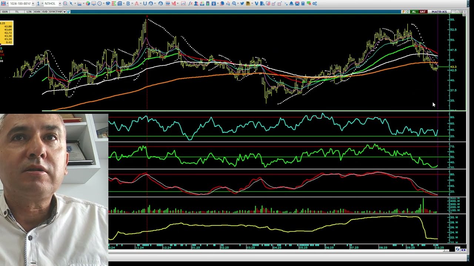Click the MATRIKS logo label

pyautogui.click(x=439, y=12)
